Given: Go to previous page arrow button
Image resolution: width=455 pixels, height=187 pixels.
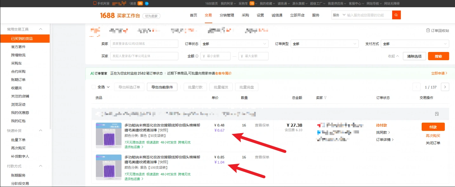Looking at the screenshot, I should click(x=416, y=87).
